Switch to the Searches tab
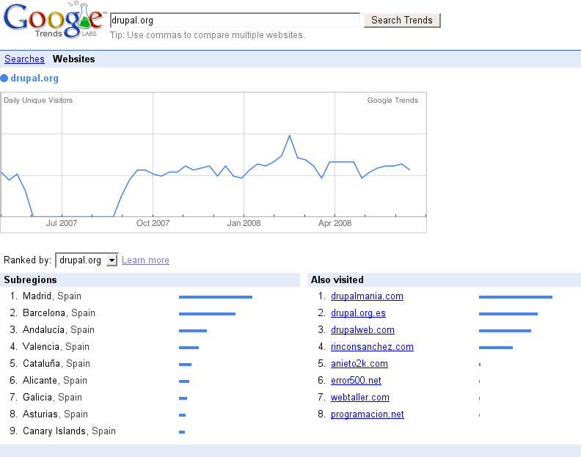This screenshot has width=581, height=457. (24, 59)
